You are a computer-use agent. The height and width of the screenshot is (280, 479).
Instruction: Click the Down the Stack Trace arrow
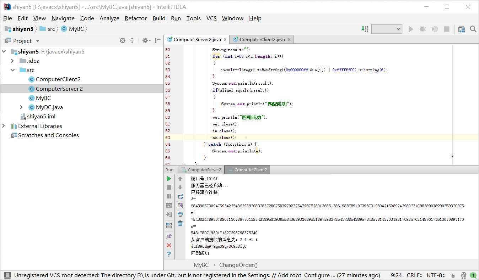180,187
